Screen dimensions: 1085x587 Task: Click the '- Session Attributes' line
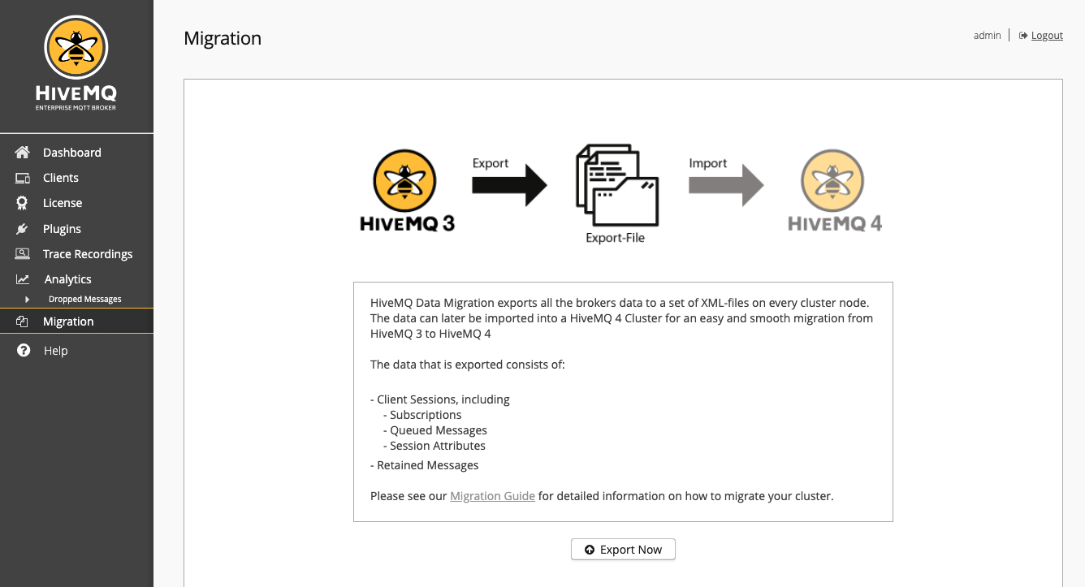(434, 446)
